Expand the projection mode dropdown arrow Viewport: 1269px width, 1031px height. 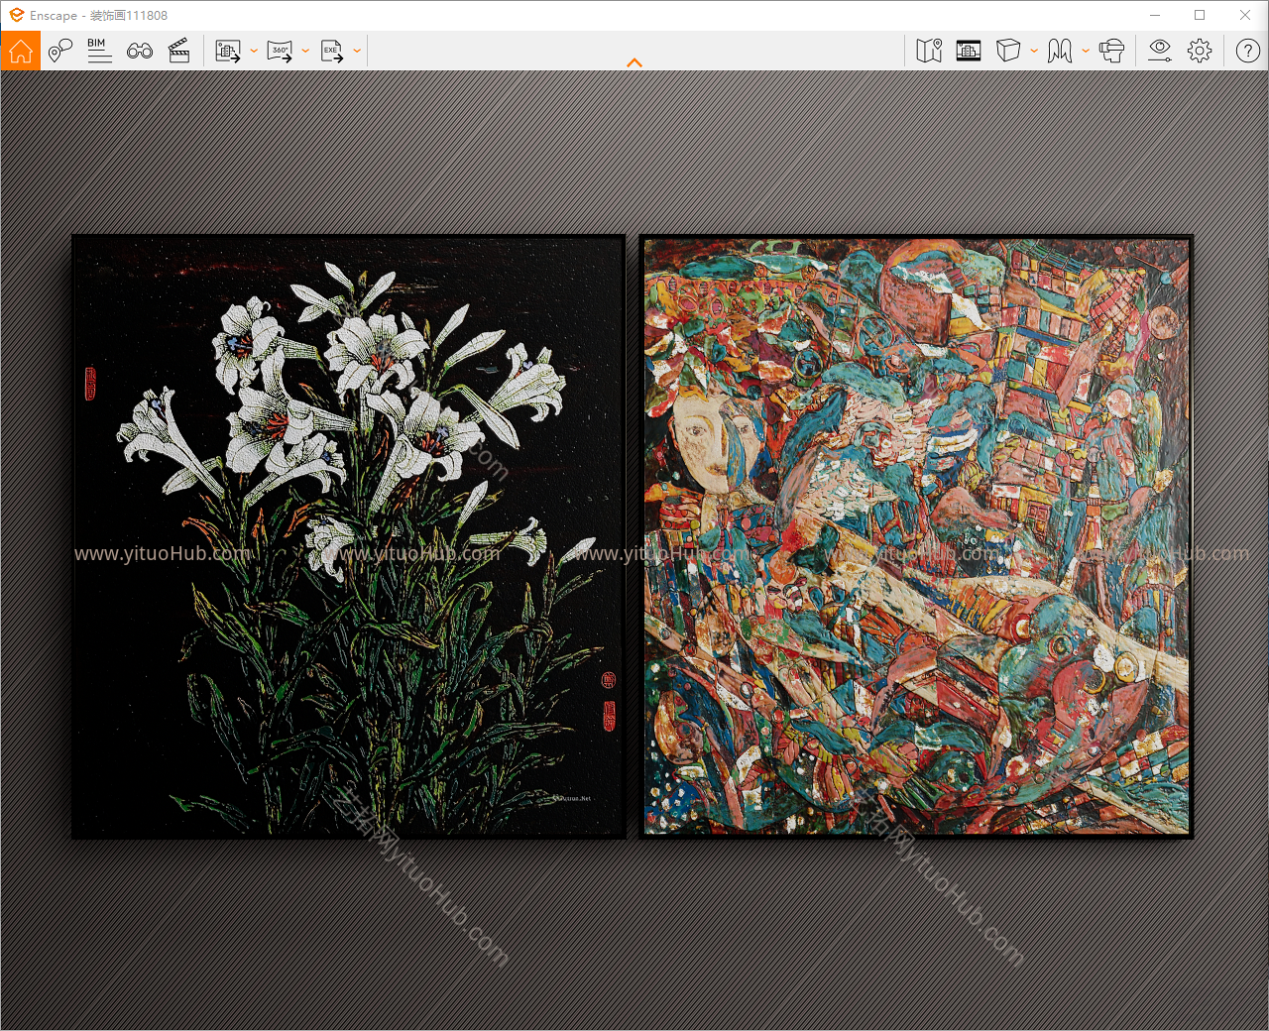point(1034,51)
